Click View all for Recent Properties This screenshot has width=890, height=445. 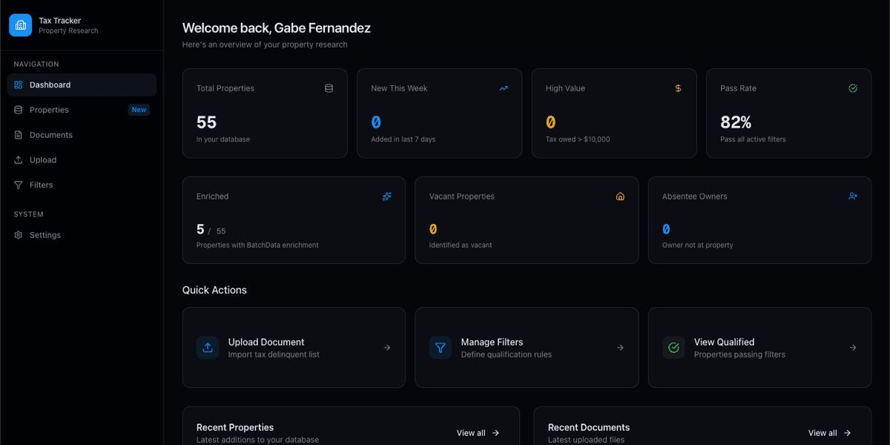(x=478, y=433)
